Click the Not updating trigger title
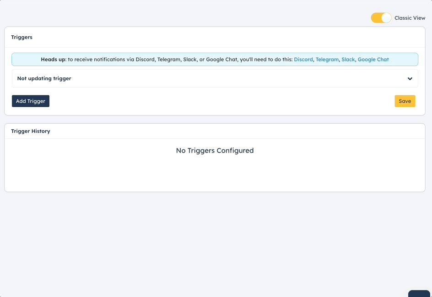This screenshot has width=432, height=297. (44, 78)
